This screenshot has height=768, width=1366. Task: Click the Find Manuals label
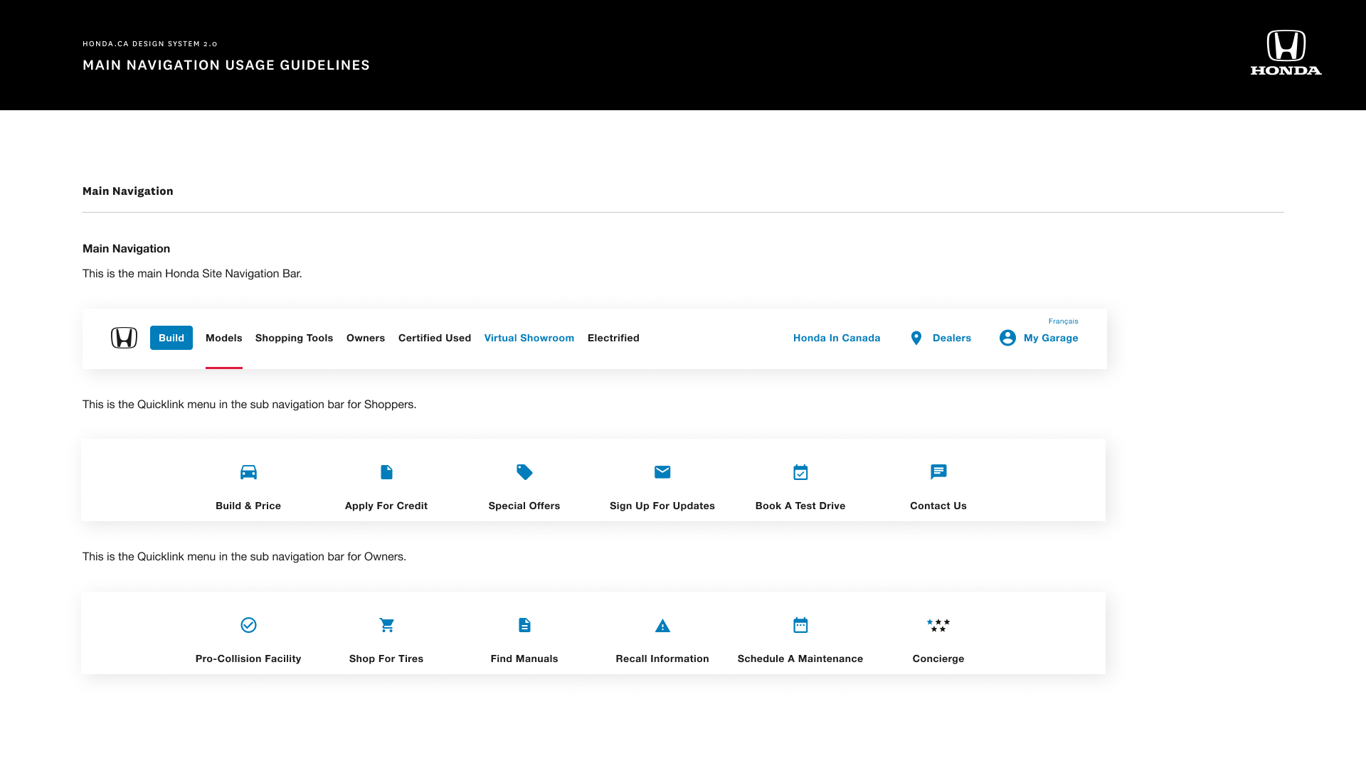coord(524,658)
